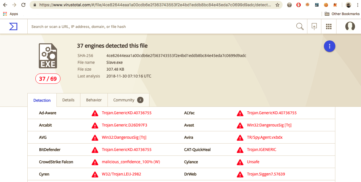
Task: Click the browser URL address bar
Action: [x=155, y=5]
